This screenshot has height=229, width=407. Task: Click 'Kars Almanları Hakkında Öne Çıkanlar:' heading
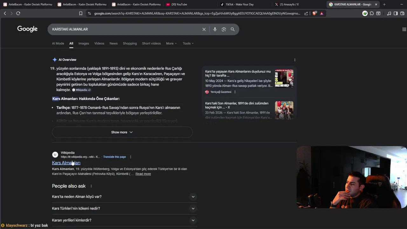click(x=86, y=99)
